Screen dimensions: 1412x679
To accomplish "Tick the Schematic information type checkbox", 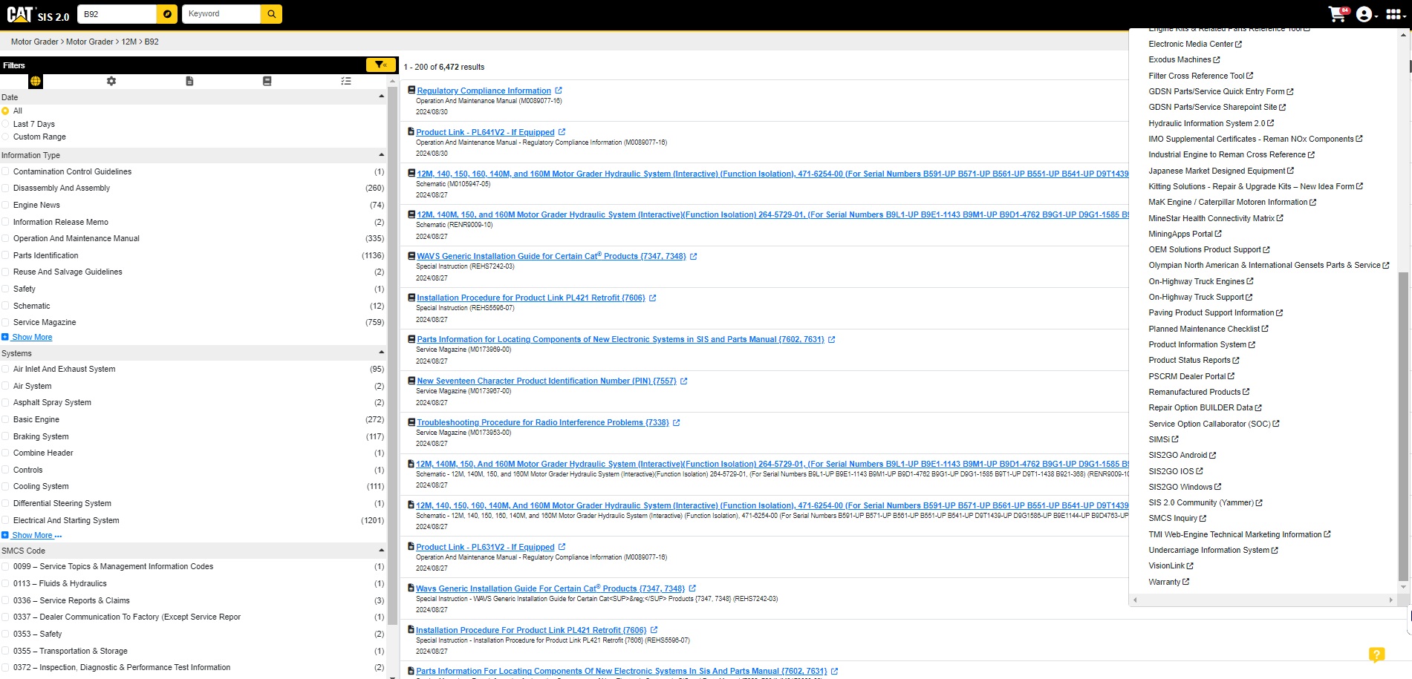I will 6,306.
